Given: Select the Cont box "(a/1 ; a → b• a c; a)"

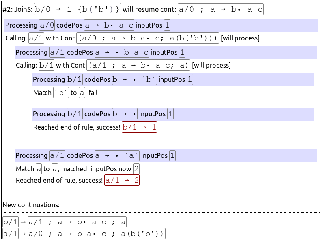Looking at the screenshot, I should (138, 66).
